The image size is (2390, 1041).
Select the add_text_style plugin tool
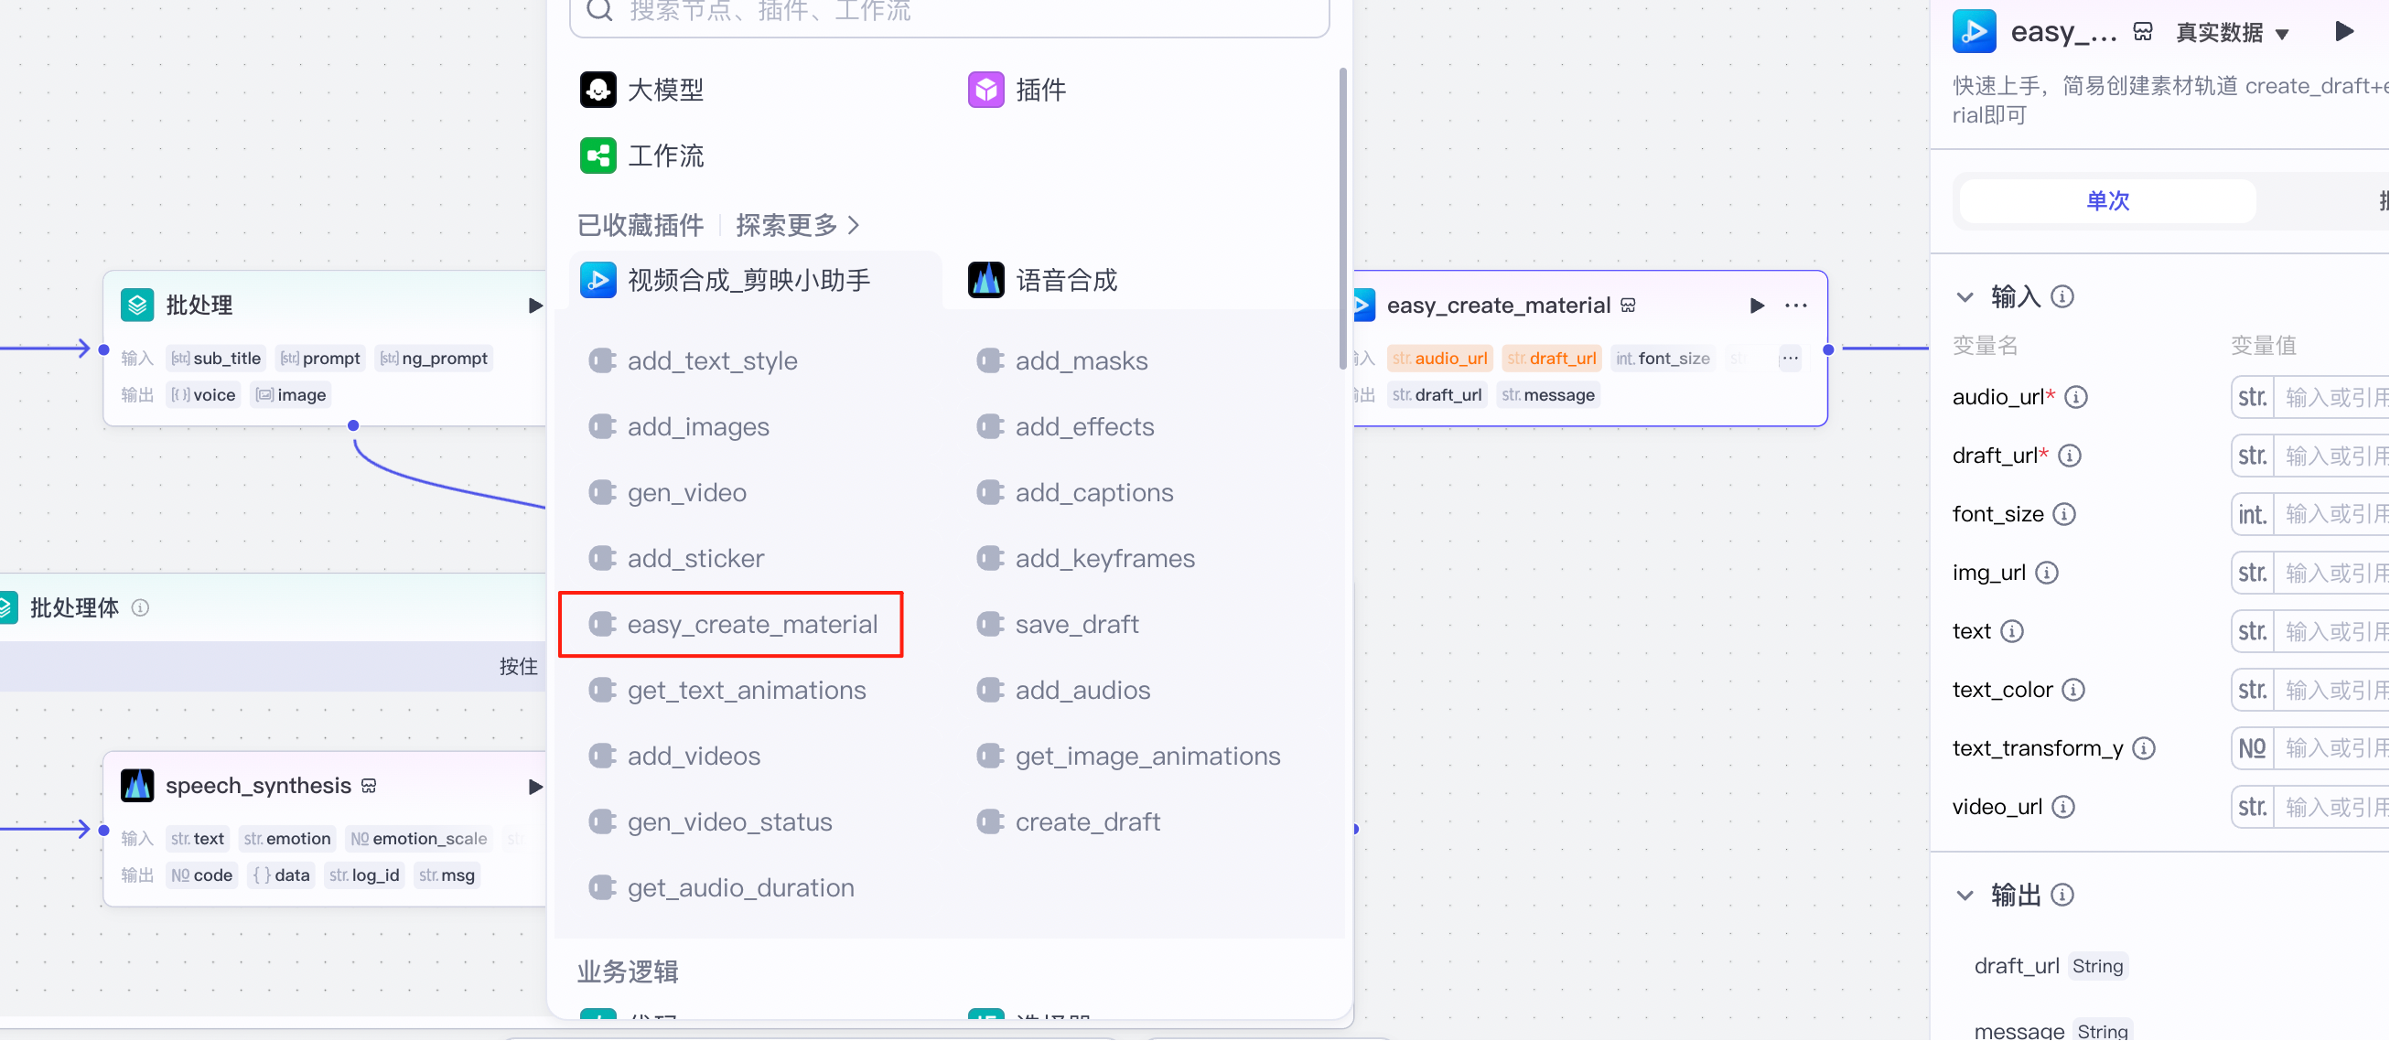(x=712, y=360)
